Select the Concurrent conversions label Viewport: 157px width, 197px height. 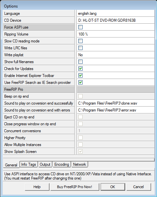[x=39, y=131]
